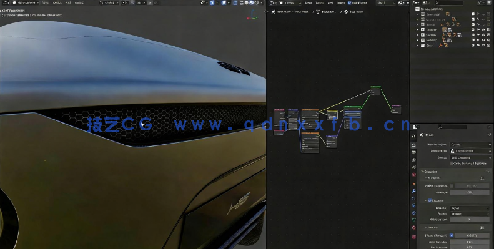Open the viewport View menu
Viewport: 494px width, 249px height.
[46, 2]
